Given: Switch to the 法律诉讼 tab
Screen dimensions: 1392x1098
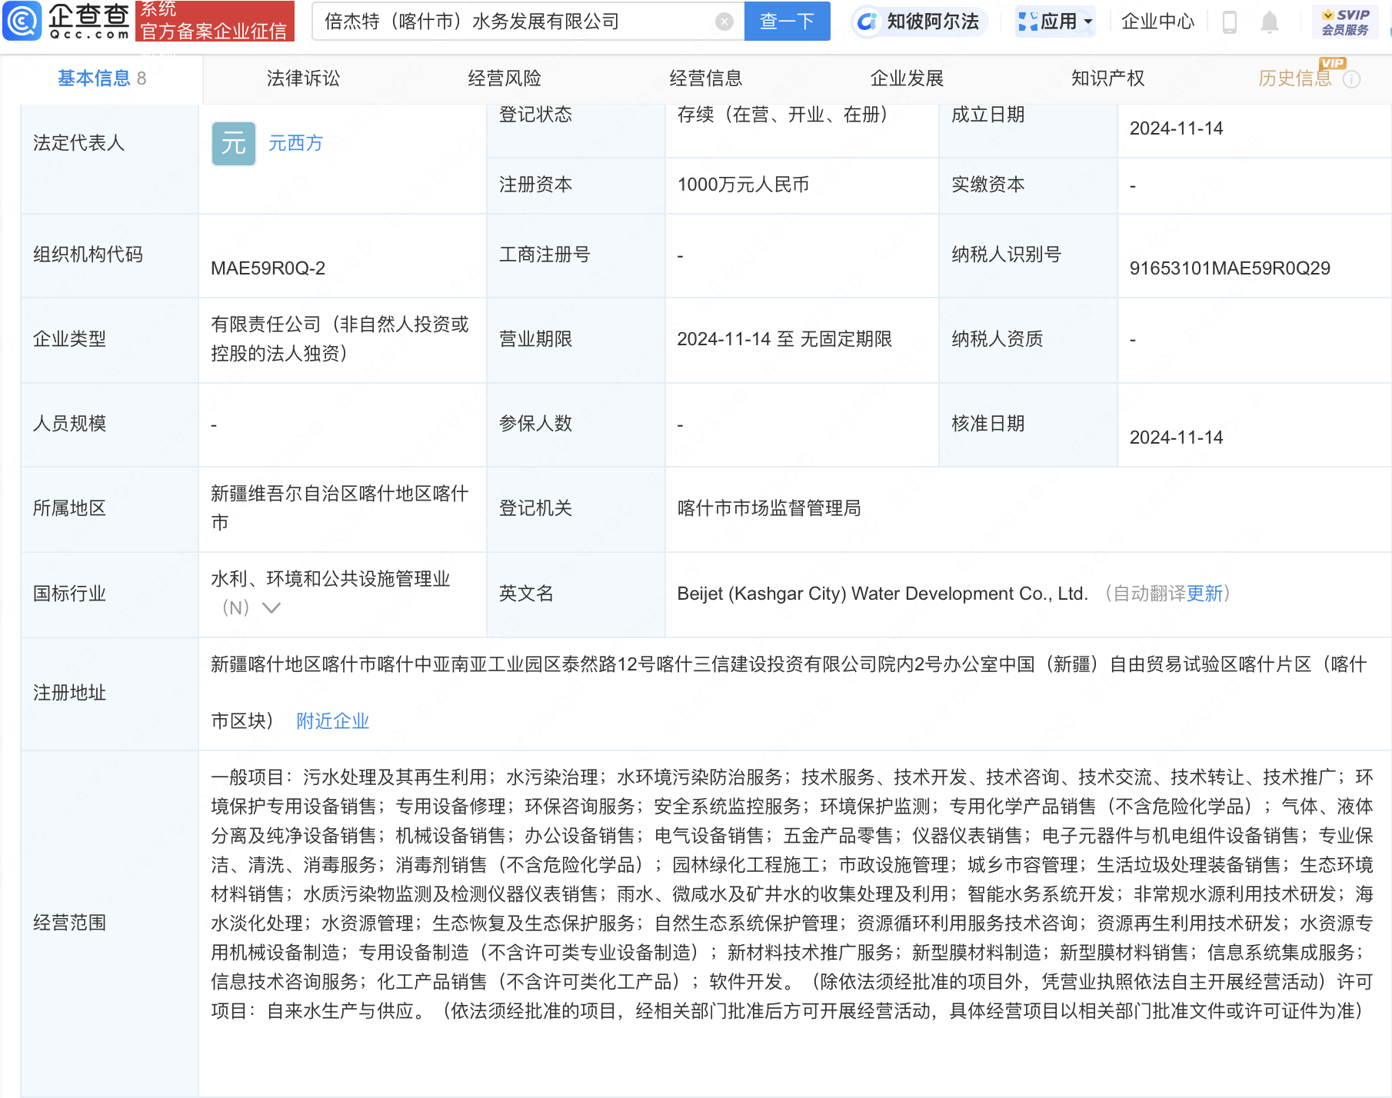Looking at the screenshot, I should [302, 78].
